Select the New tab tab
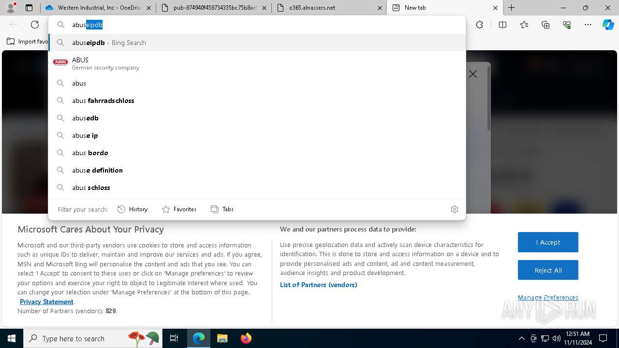Screen dimensions: 619x348 click(x=444, y=8)
